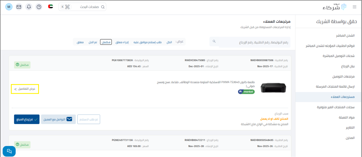Open the user avatar M menu
This screenshot has width=362, height=157.
coord(9,7)
